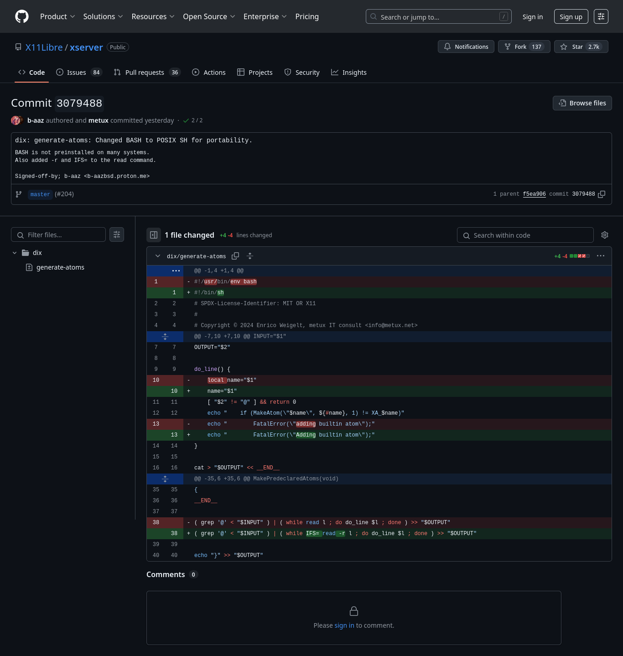Go to GitHub homepage logo
The width and height of the screenshot is (623, 656).
pos(22,16)
